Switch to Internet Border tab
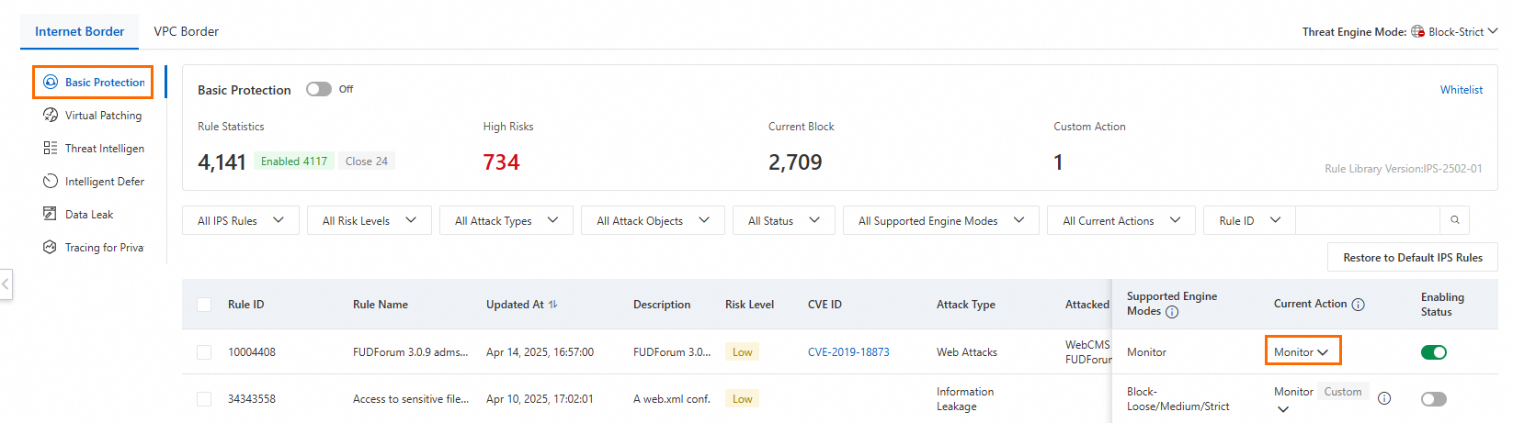1513x423 pixels. tap(79, 31)
